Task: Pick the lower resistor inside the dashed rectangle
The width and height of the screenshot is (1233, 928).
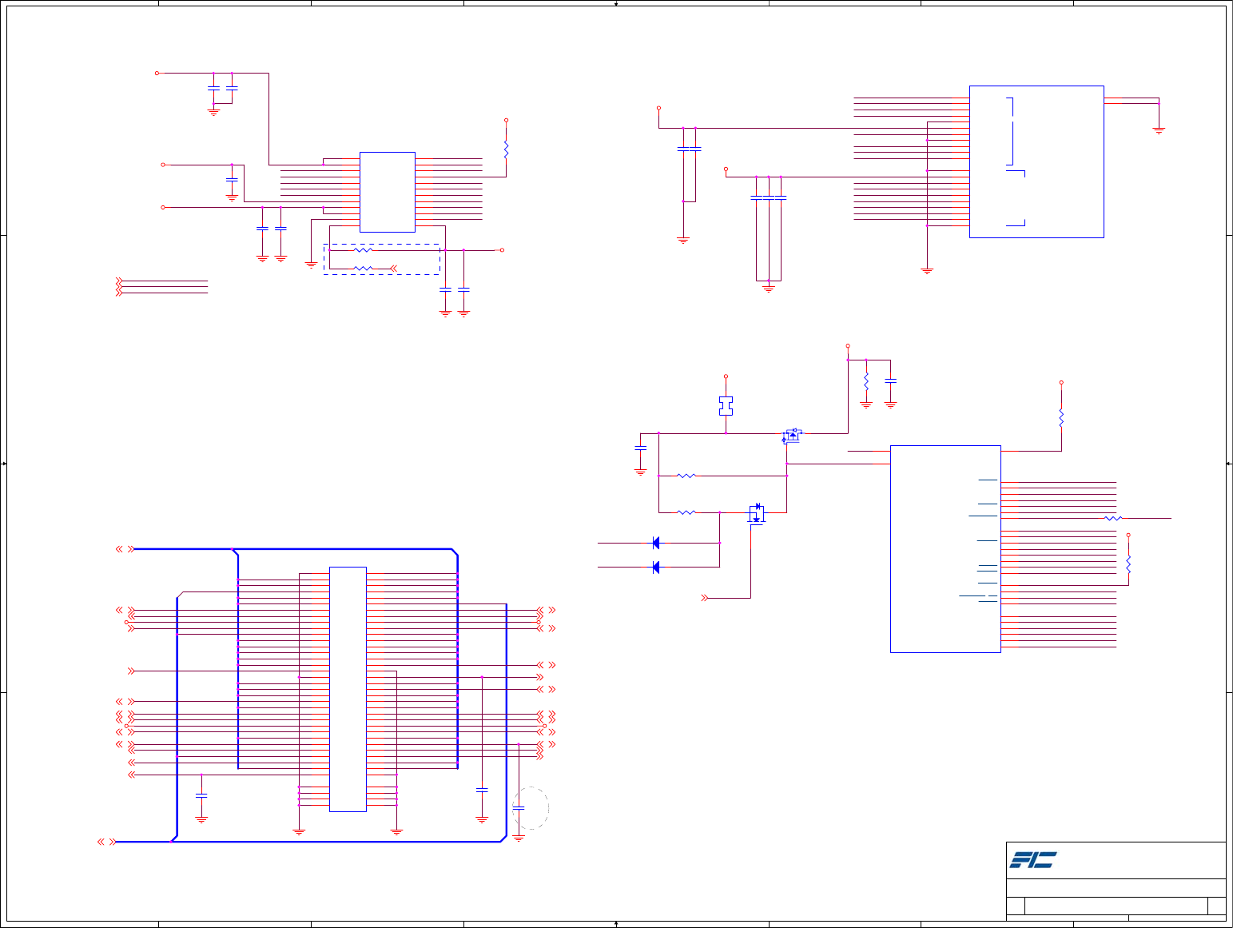Action: pyautogui.click(x=363, y=269)
